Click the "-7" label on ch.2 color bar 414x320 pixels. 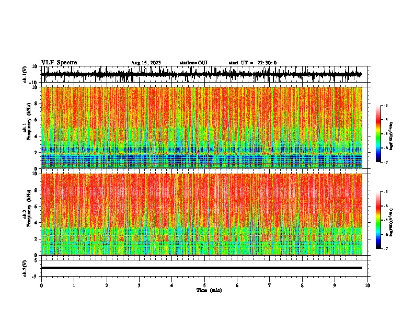pos(385,248)
